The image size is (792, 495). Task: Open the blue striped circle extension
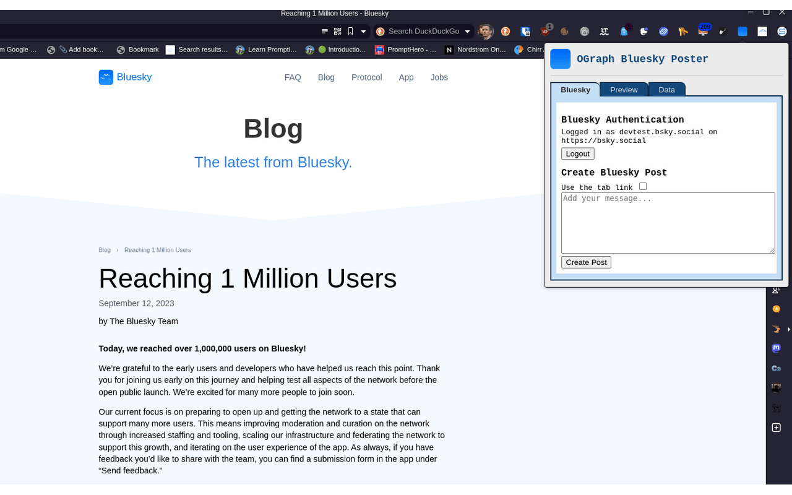point(782,32)
